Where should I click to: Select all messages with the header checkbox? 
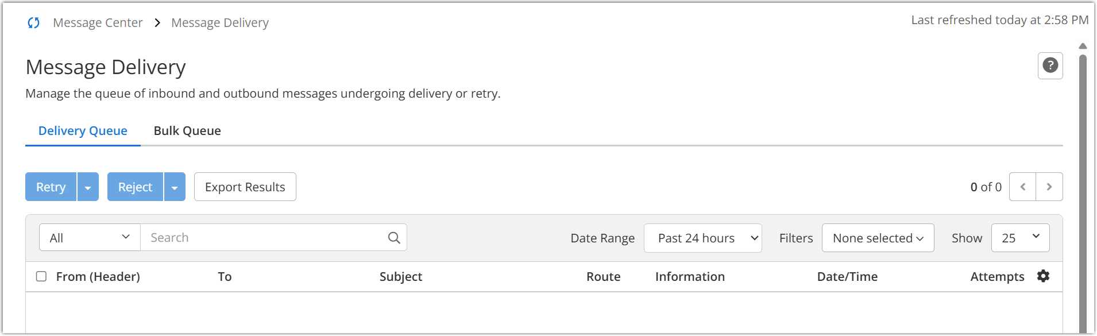click(x=41, y=276)
